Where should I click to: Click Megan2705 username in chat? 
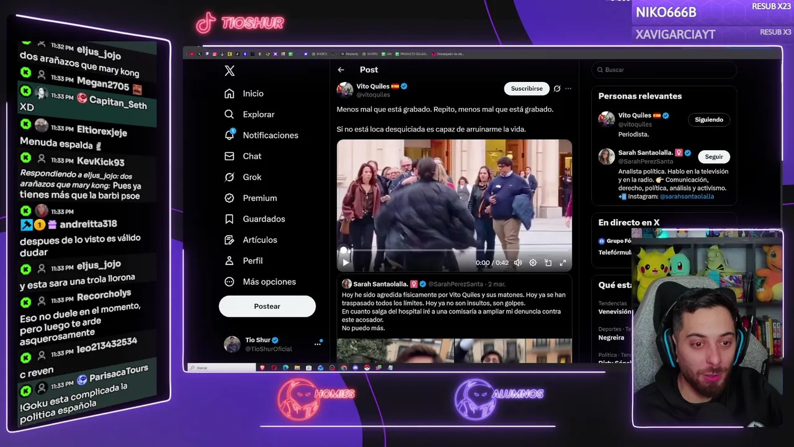click(103, 84)
